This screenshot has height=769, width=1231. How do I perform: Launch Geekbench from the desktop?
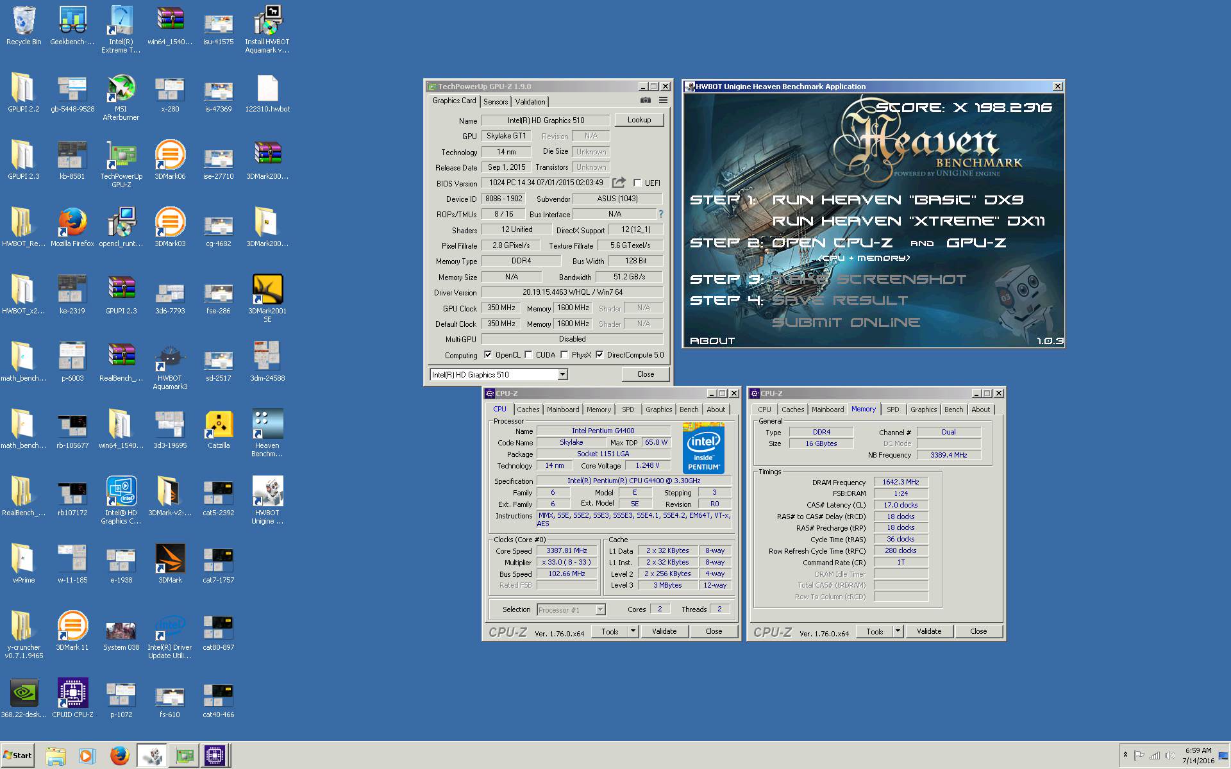pos(72,26)
